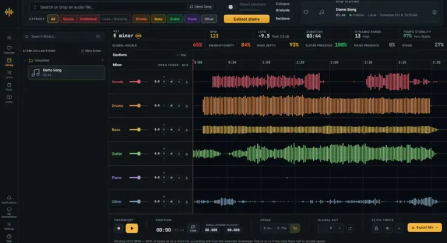Open Settings from the sidebar
Viewport: 447px width, 243px height.
pyautogui.click(x=9, y=226)
